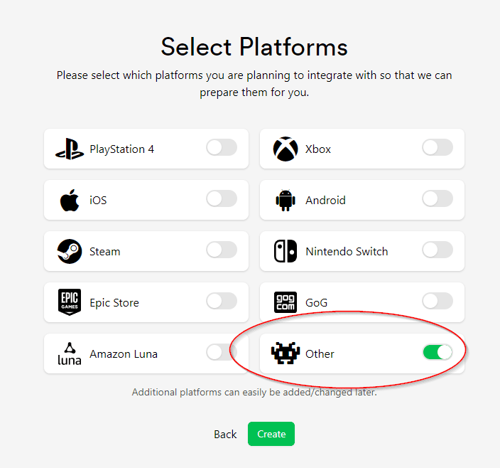The image size is (500, 468).
Task: Click the GoG.com logo icon
Action: tap(286, 303)
